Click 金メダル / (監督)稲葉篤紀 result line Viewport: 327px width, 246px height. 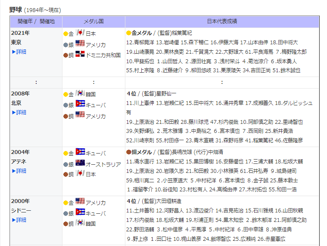point(159,33)
